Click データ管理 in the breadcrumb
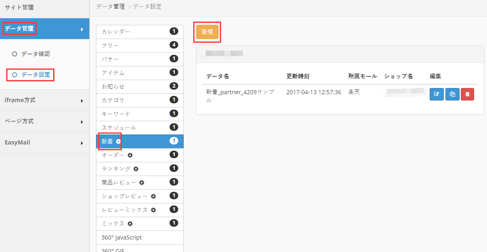Screen dimensions: 487x252 110,7
